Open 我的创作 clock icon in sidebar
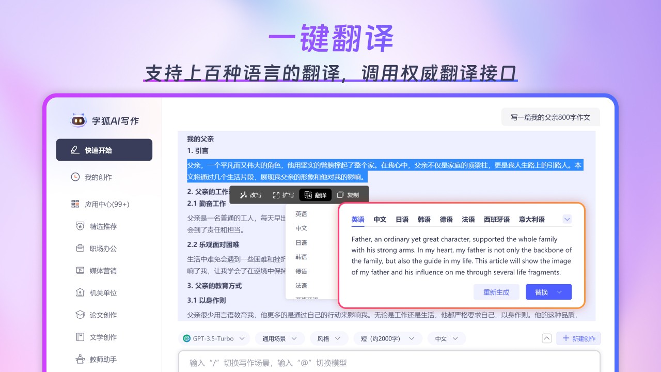 click(x=75, y=177)
